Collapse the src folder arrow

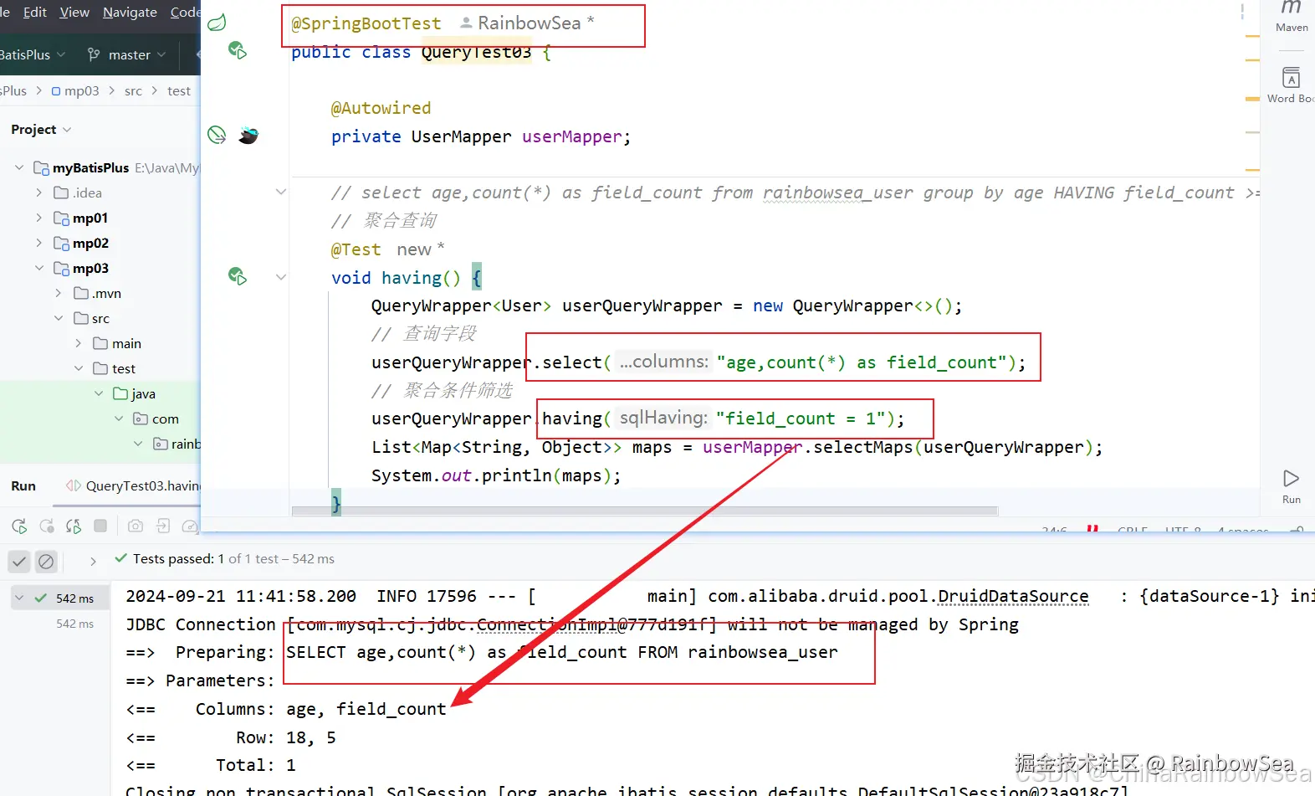[x=58, y=318]
